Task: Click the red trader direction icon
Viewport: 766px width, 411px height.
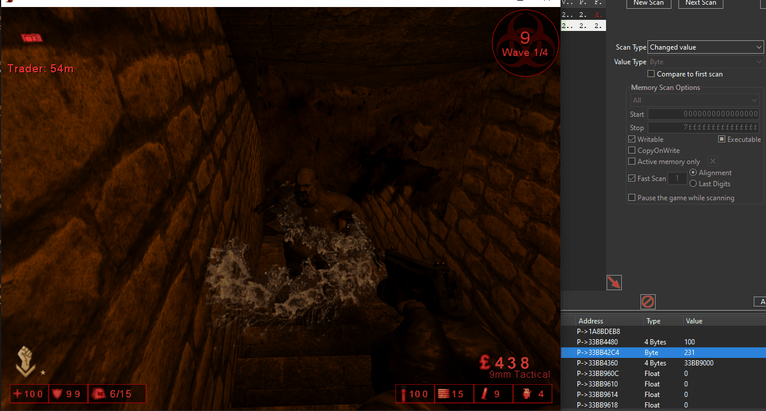Action: click(33, 38)
